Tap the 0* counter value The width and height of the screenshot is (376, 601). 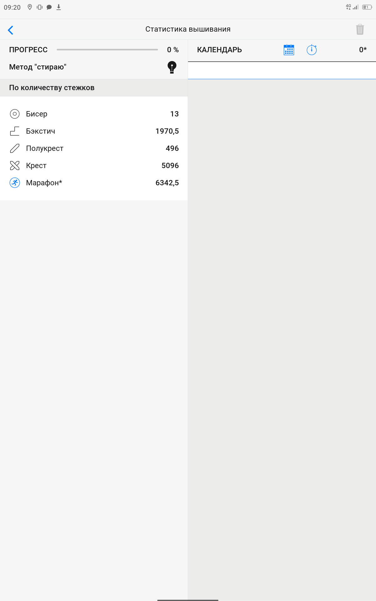tap(363, 50)
